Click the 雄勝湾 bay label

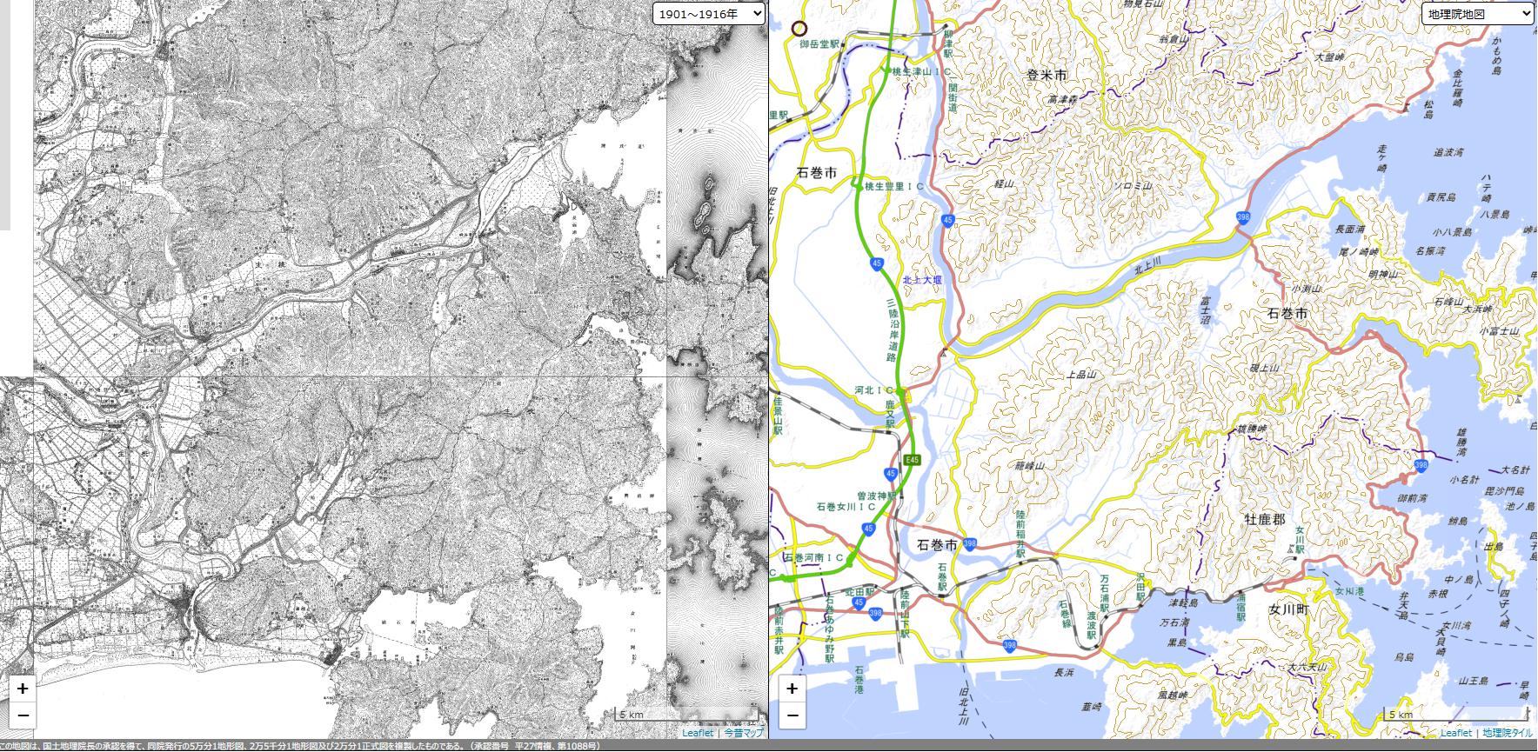[x=1462, y=443]
